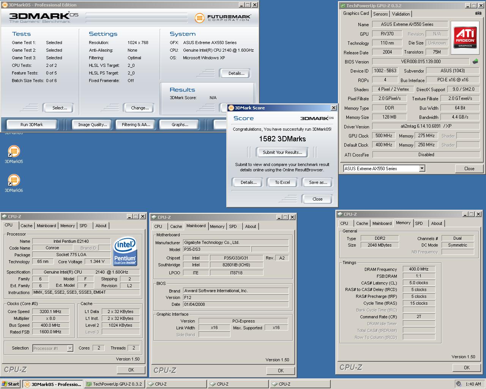Click the GPU Clock 500 MHz field

pos(384,136)
